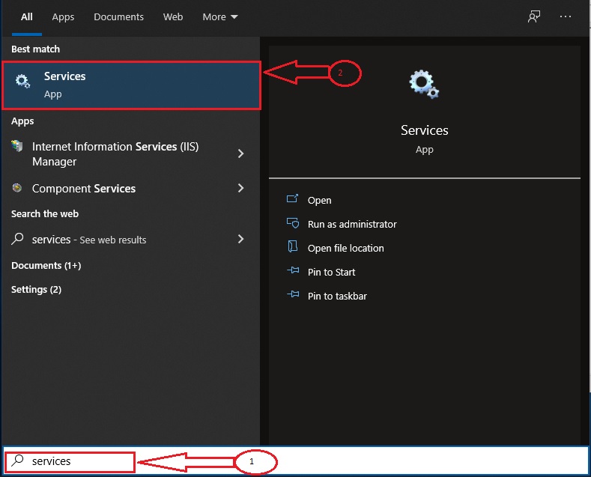The width and height of the screenshot is (591, 477).
Task: Click the Internet Information Services Manager icon
Action: [17, 147]
